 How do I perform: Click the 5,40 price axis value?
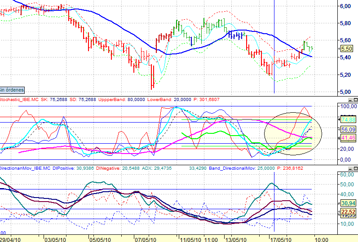345,57
